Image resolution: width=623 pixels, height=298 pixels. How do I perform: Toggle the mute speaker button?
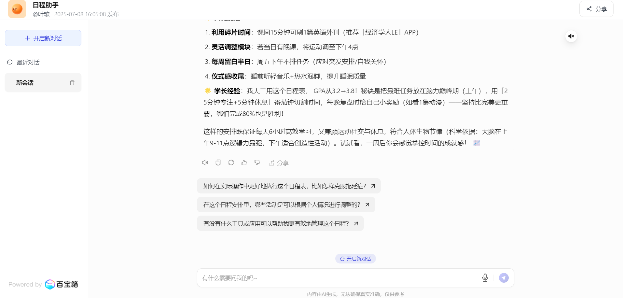point(571,36)
